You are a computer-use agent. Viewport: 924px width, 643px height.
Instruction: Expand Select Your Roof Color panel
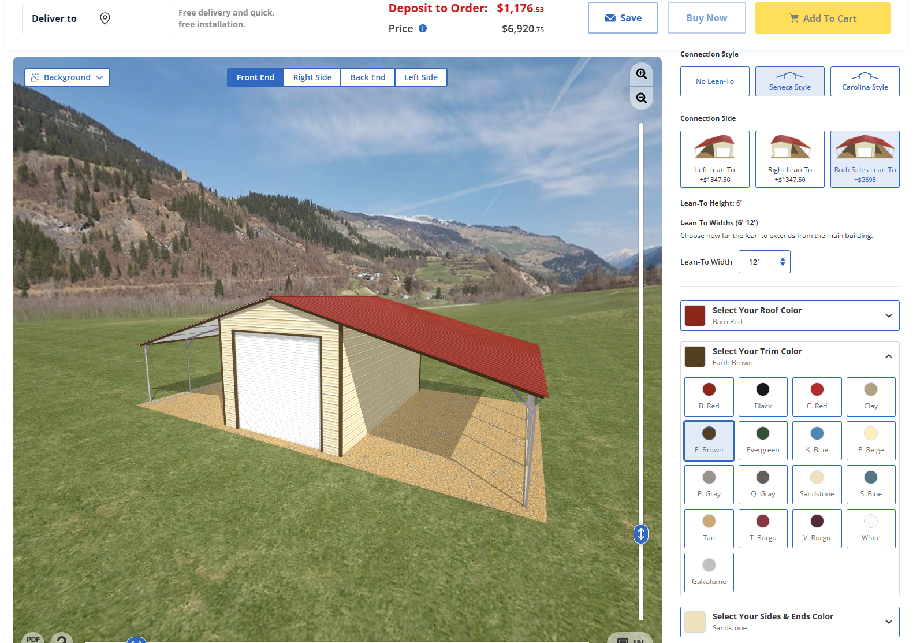pos(790,315)
